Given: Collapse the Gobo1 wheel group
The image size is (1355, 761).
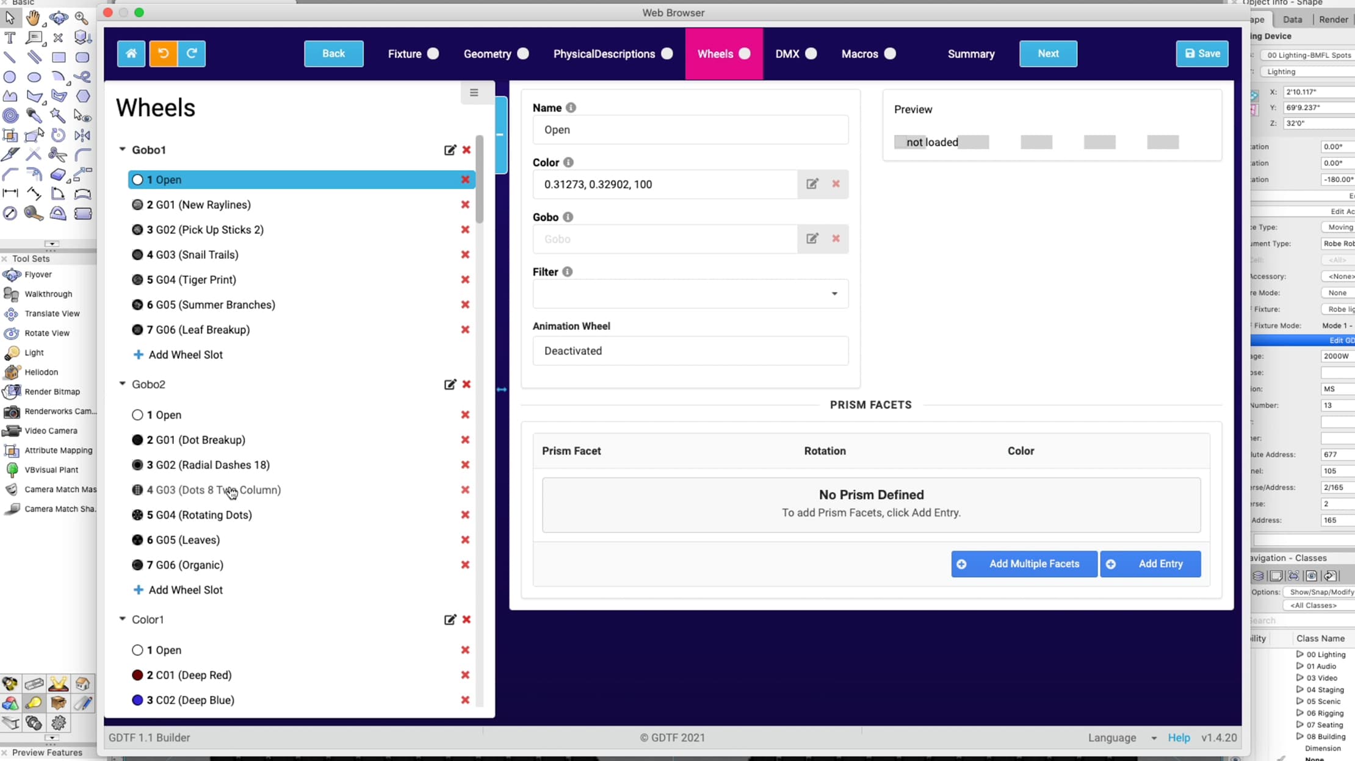Looking at the screenshot, I should click(x=122, y=149).
